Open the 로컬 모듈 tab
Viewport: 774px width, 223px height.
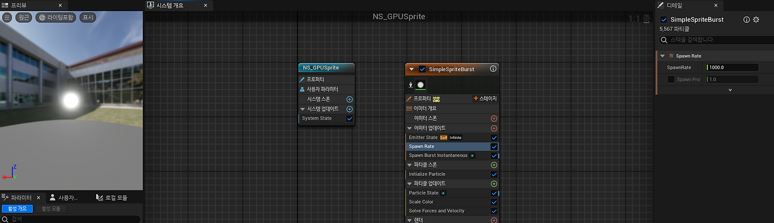click(112, 198)
